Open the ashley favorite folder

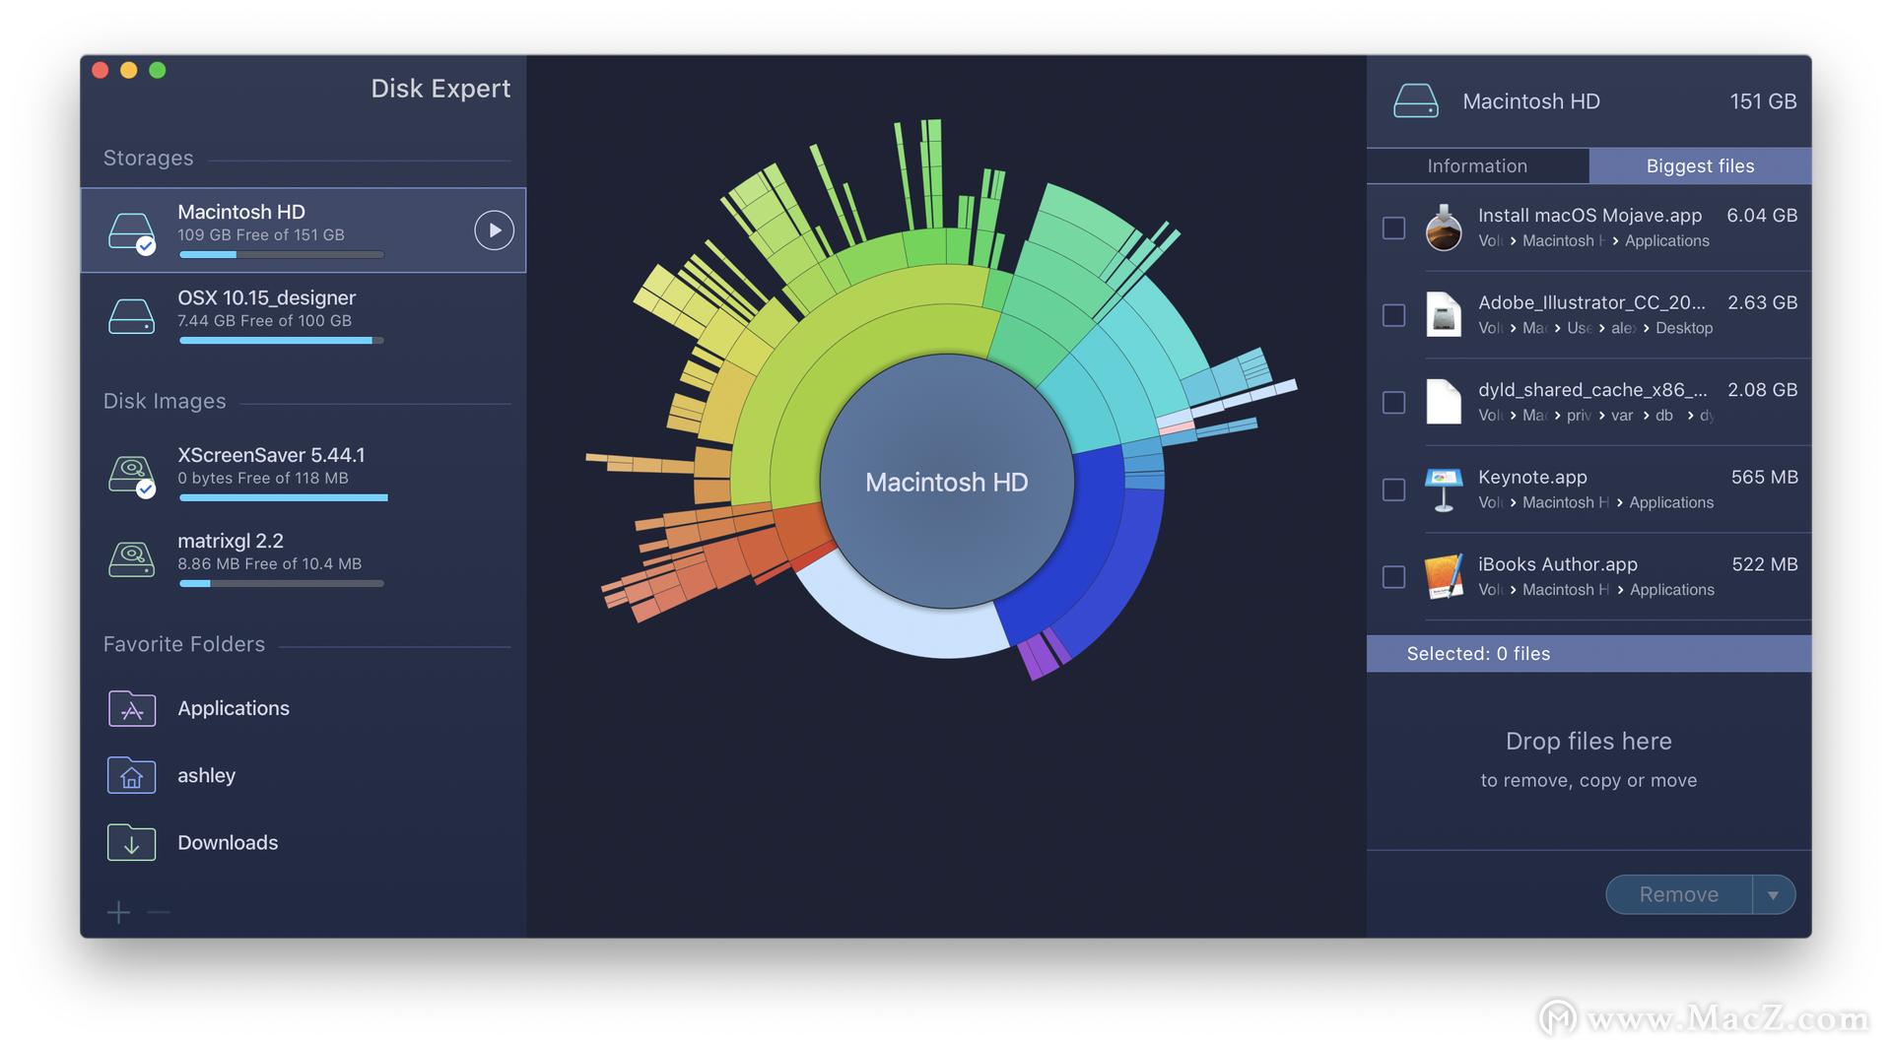click(304, 775)
